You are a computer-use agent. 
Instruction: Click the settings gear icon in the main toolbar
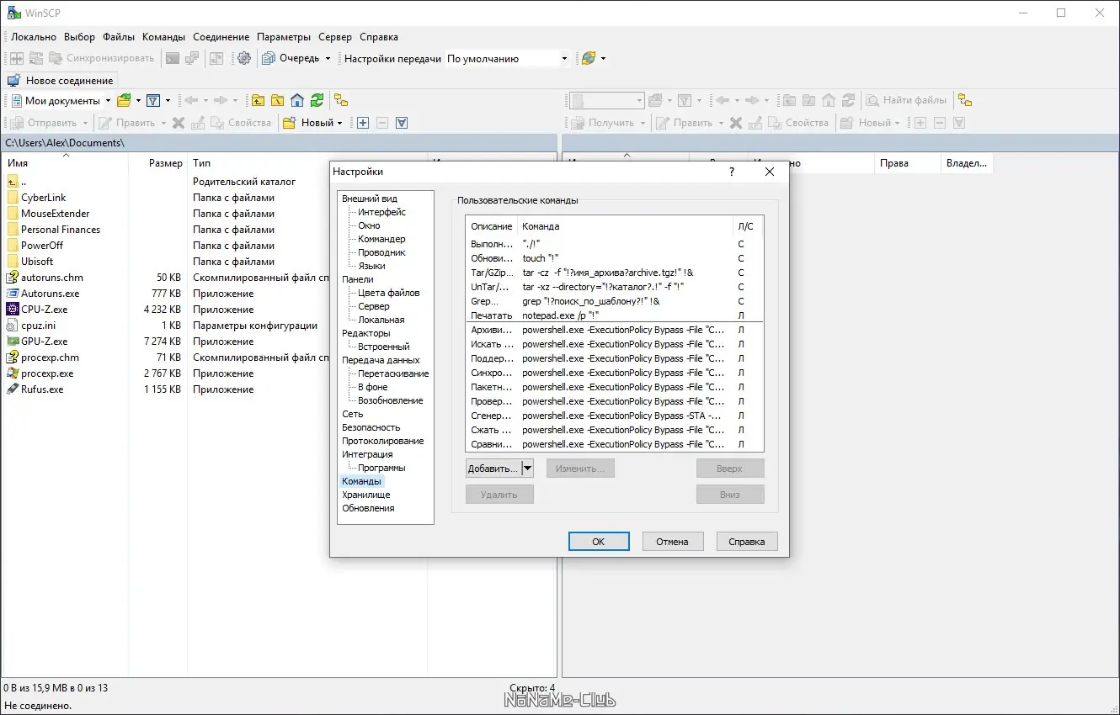point(244,58)
